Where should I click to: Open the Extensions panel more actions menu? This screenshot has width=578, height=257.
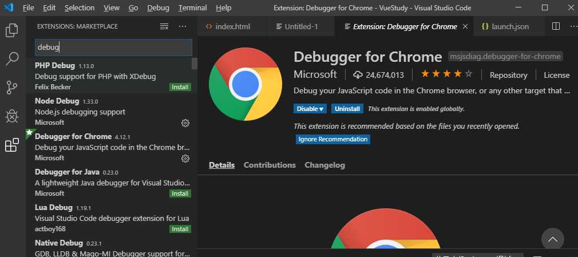point(183,26)
